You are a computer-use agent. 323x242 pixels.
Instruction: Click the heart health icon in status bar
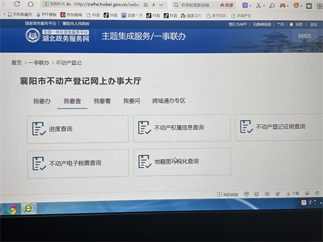click(x=267, y=194)
